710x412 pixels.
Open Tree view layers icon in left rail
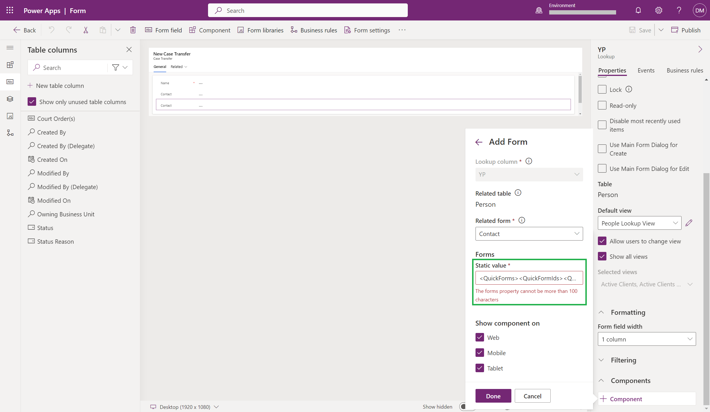tap(10, 99)
